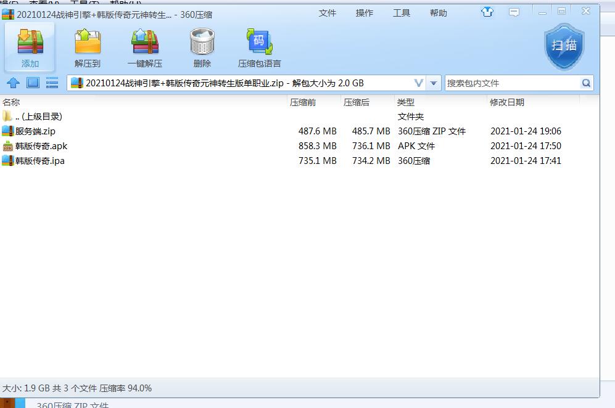Switch to the list detail view
615x408 pixels.
pos(52,83)
